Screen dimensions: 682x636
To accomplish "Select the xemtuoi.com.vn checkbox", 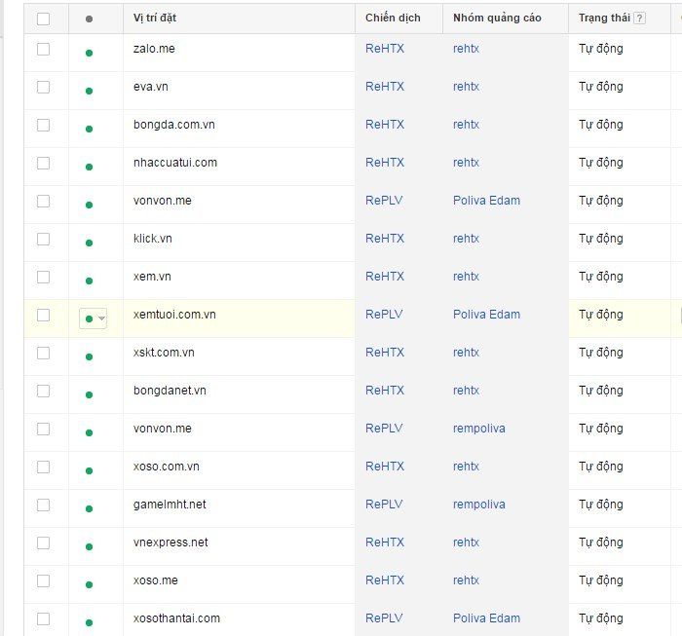I will (43, 315).
